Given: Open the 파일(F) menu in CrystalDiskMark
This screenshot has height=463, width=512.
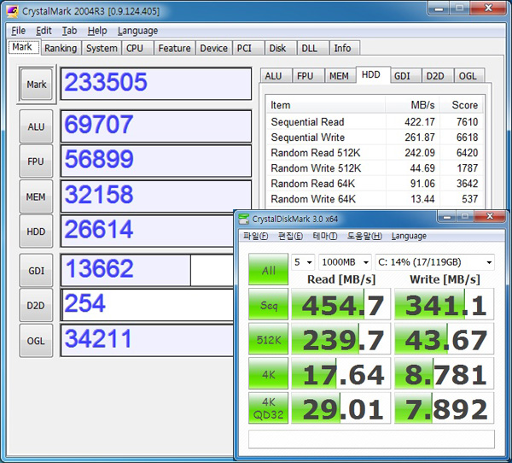Looking at the screenshot, I should tap(255, 236).
